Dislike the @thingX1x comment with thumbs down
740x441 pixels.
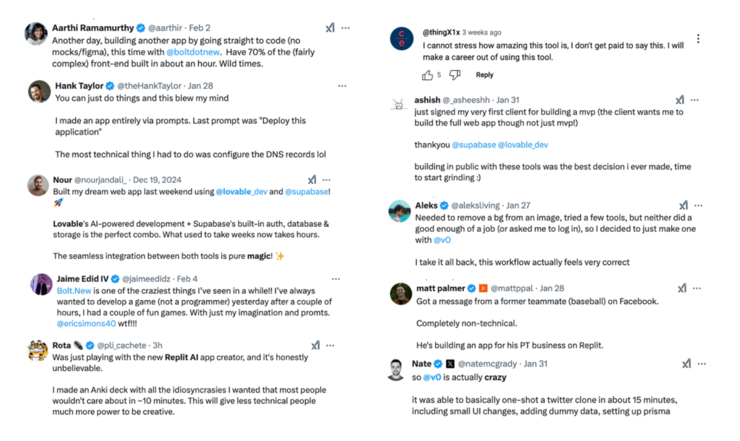(x=455, y=75)
